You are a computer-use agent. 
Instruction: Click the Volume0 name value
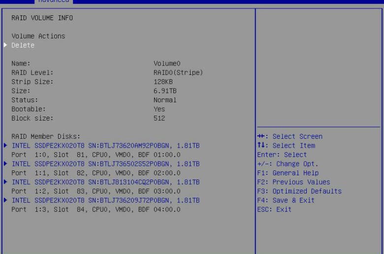click(x=167, y=63)
